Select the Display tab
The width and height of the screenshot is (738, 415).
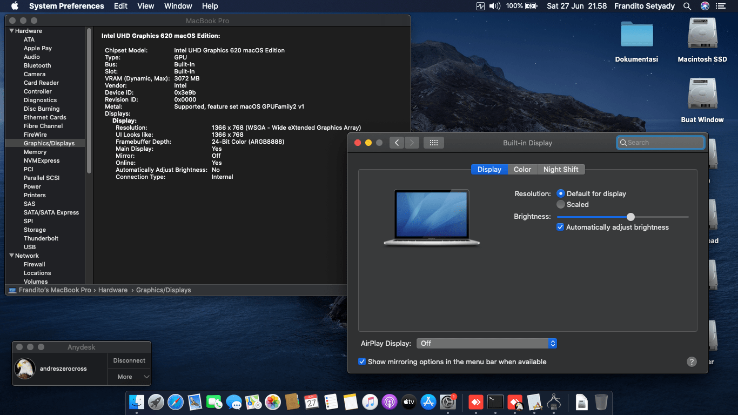click(489, 169)
